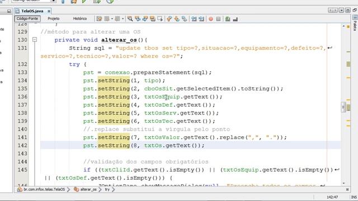Jump to the next search occurrence
The height and width of the screenshot is (201, 358).
145,18
